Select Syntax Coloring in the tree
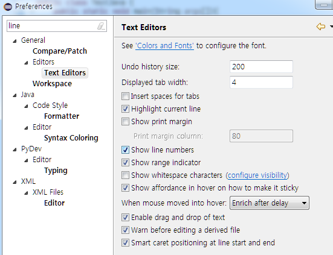Image resolution: width=333 pixels, height=255 pixels. point(71,138)
